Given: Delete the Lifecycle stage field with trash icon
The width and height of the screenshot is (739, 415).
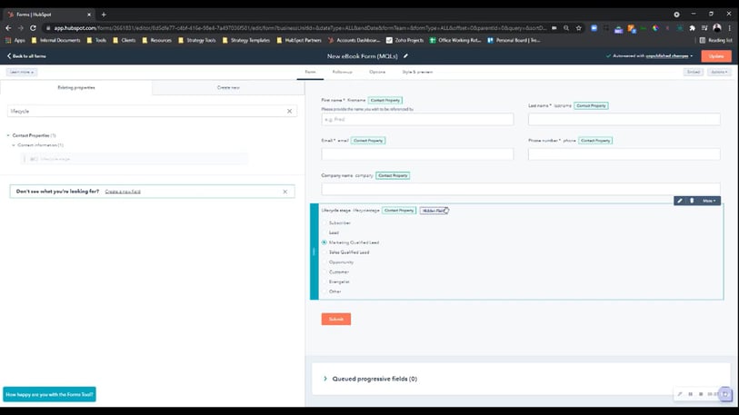Looking at the screenshot, I should [692, 201].
